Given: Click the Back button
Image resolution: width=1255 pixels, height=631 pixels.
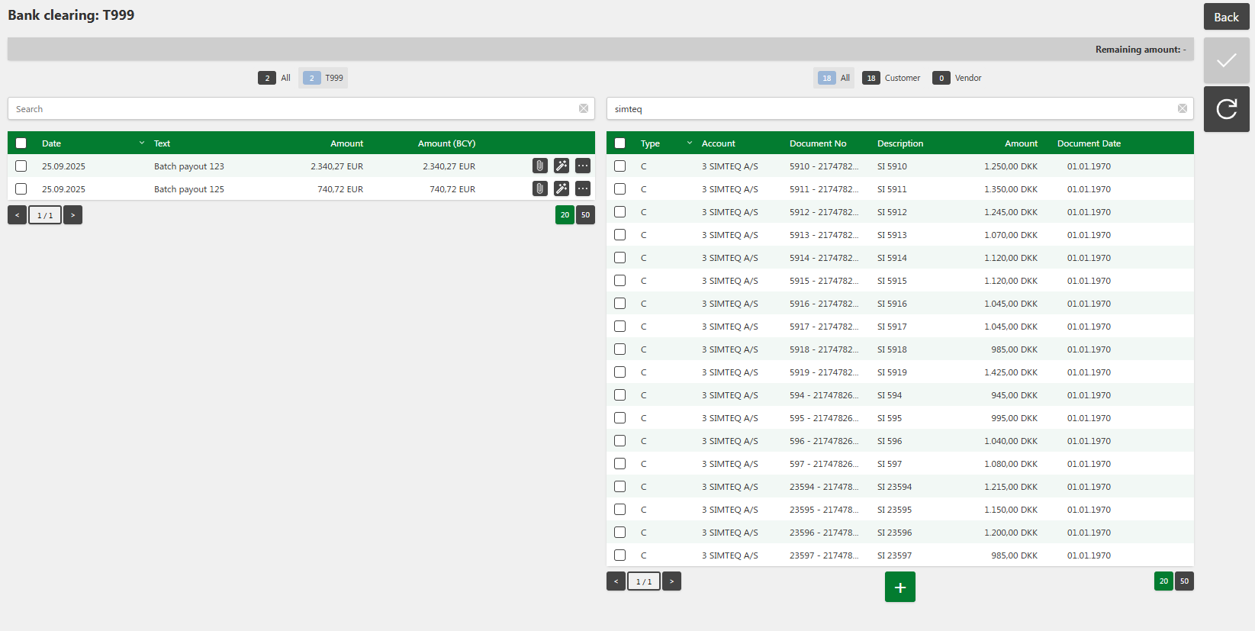Looking at the screenshot, I should click(x=1227, y=17).
